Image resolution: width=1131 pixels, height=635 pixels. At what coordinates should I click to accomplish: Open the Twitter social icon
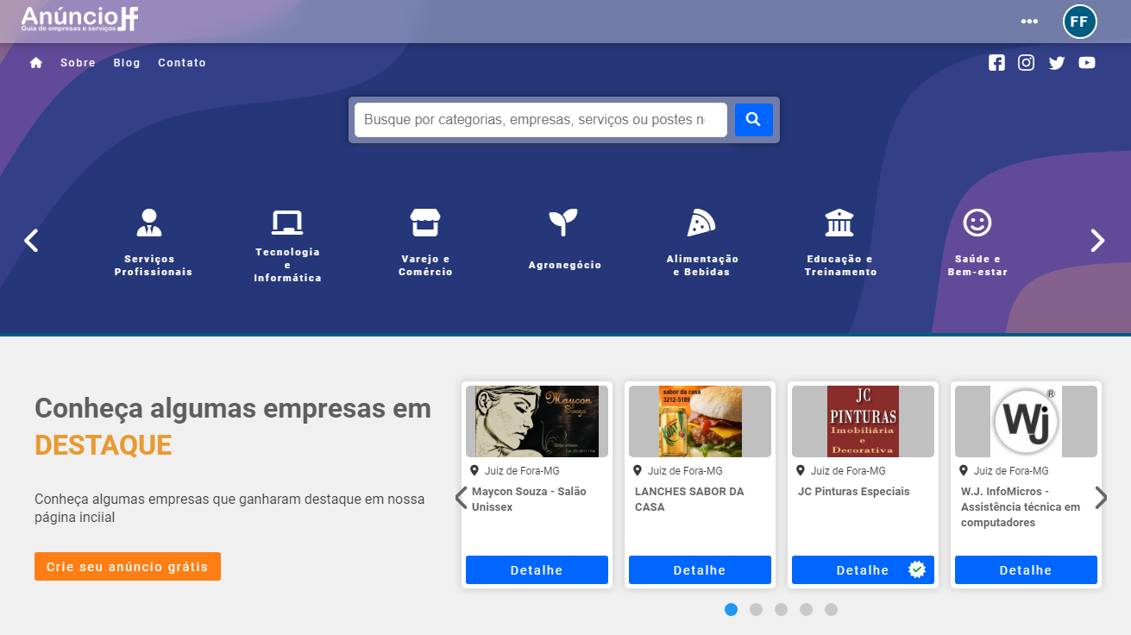point(1057,63)
